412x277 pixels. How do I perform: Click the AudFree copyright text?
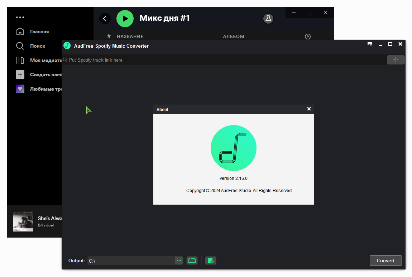click(239, 191)
